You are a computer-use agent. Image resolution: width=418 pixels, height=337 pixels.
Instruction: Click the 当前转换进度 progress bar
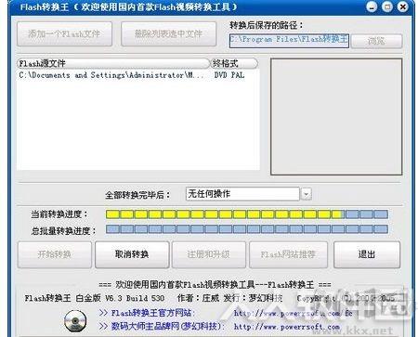click(x=247, y=214)
